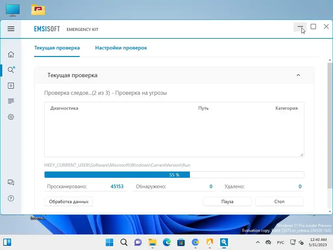Image resolution: width=333 pixels, height=250 pixels.
Task: Open the Widgets button on taskbar
Action: [7, 242]
